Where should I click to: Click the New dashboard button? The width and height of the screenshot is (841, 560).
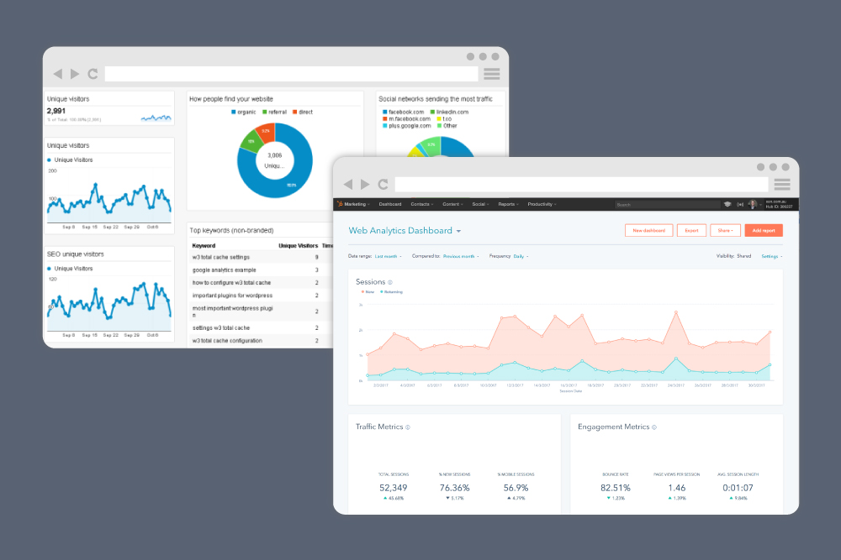click(649, 230)
